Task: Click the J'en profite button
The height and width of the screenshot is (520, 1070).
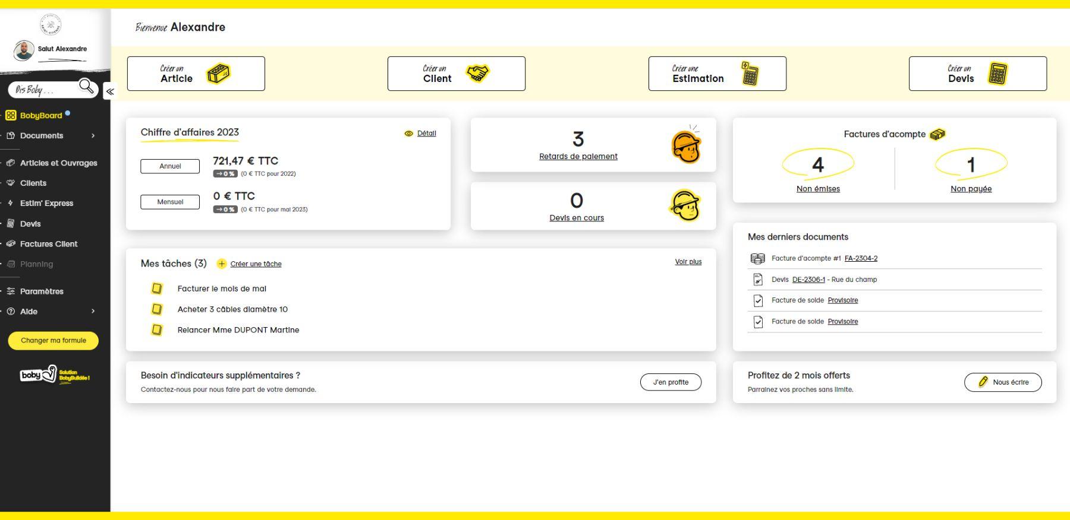Action: [671, 382]
